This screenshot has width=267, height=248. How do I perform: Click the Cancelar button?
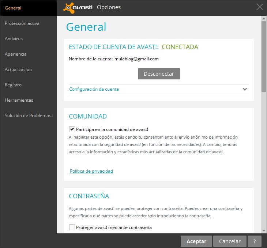tap(230, 241)
